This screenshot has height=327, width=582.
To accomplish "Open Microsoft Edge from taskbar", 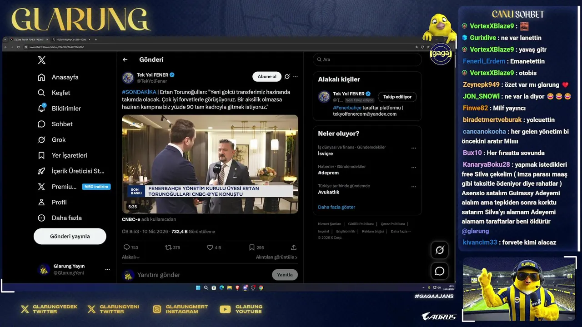I will pos(221,287).
